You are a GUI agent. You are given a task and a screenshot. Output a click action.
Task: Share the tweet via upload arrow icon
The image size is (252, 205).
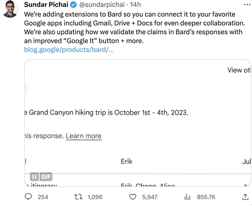[245, 197]
